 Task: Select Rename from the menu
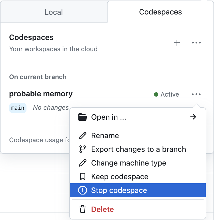click(x=105, y=135)
